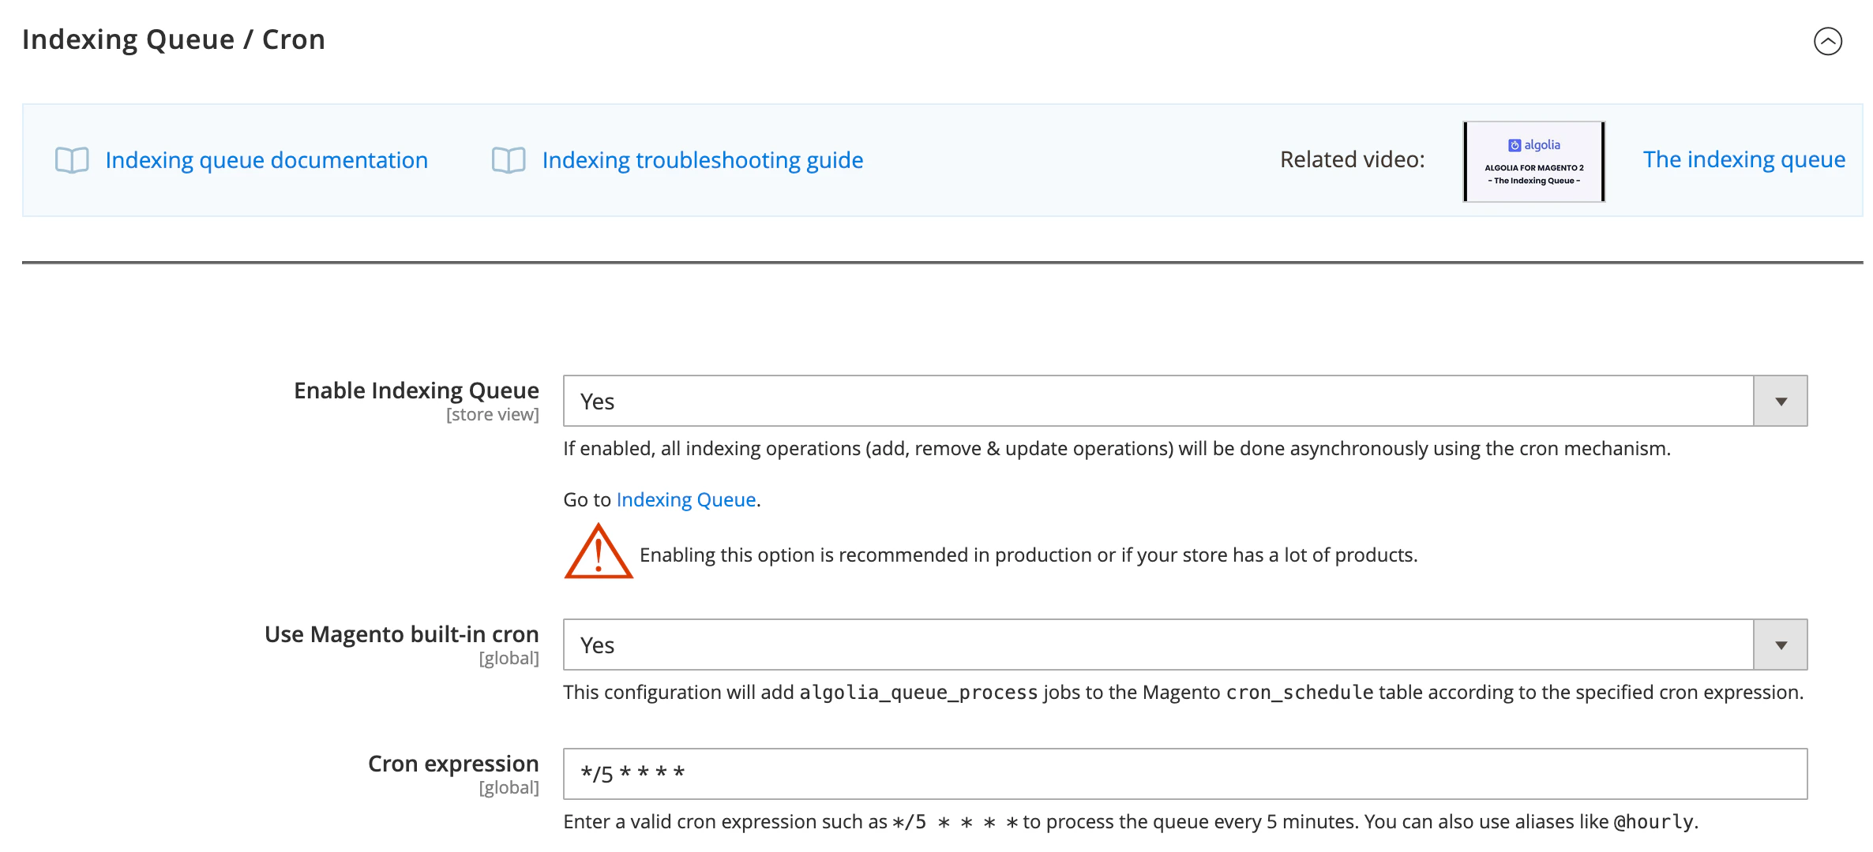Click the book icon beside indexing troubleshooting guide

pos(508,160)
